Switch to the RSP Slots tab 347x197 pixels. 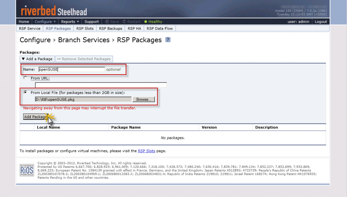tap(85, 28)
